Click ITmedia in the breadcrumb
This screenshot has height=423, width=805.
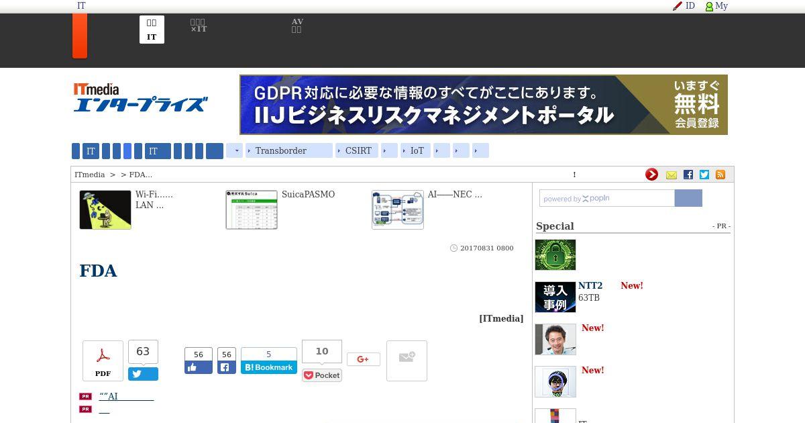coord(90,175)
